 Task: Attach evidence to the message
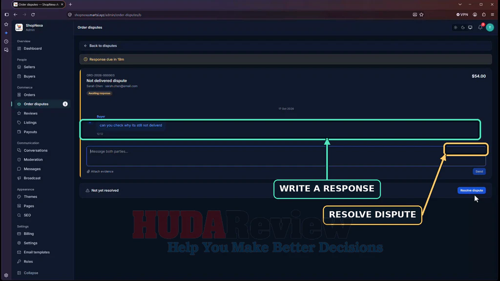coord(100,171)
